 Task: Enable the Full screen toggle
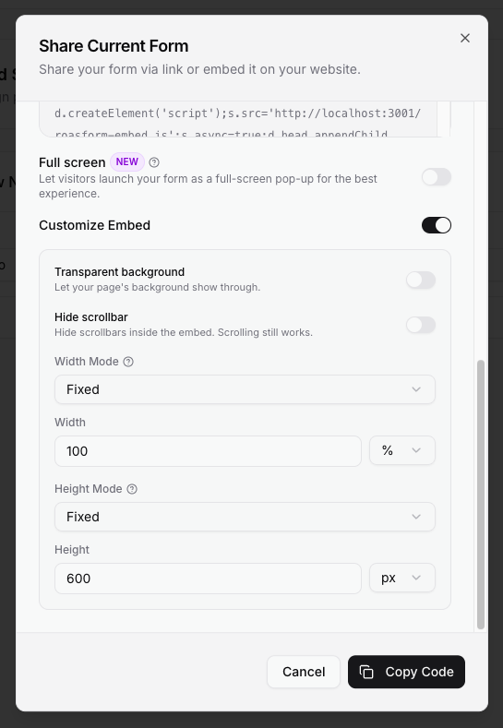437,177
